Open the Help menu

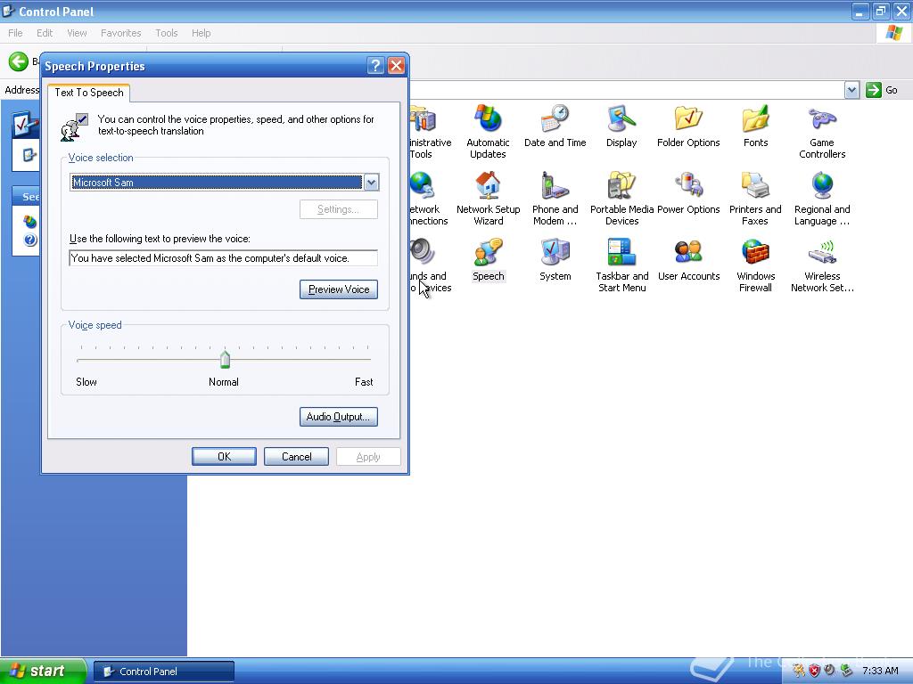click(201, 33)
